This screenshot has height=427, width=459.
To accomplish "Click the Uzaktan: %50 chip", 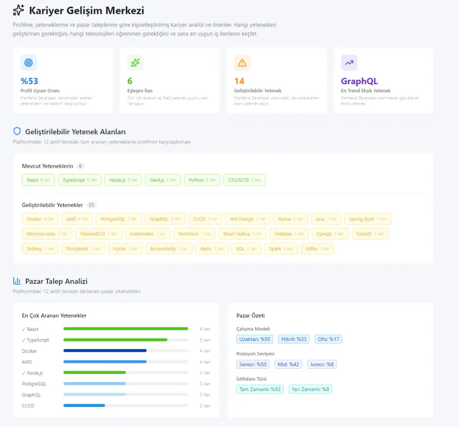I will (255, 339).
